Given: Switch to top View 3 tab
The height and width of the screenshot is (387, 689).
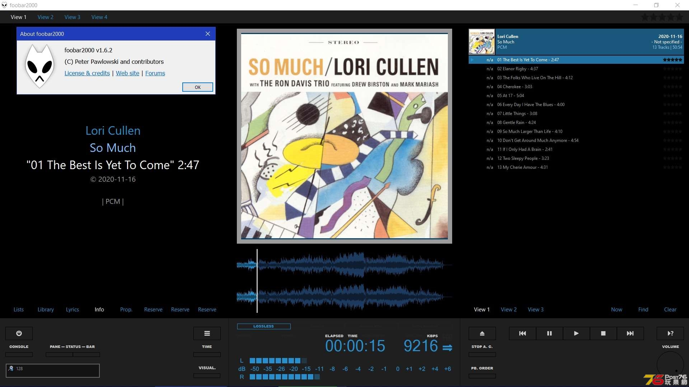Looking at the screenshot, I should coord(72,17).
